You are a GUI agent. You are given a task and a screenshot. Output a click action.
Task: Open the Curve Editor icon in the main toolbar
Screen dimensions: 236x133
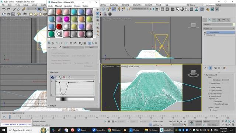(191, 9)
